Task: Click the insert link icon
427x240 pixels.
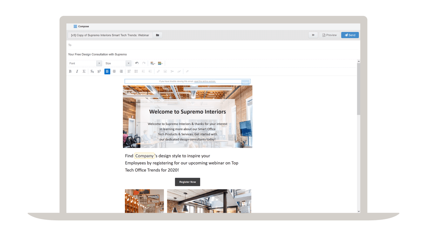Action: 158,71
